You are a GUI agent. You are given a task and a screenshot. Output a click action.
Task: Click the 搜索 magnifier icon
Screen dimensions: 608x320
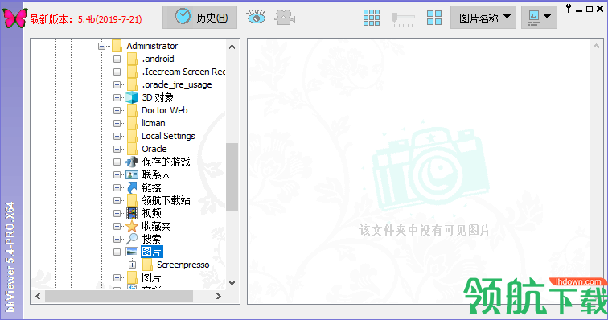(x=132, y=239)
